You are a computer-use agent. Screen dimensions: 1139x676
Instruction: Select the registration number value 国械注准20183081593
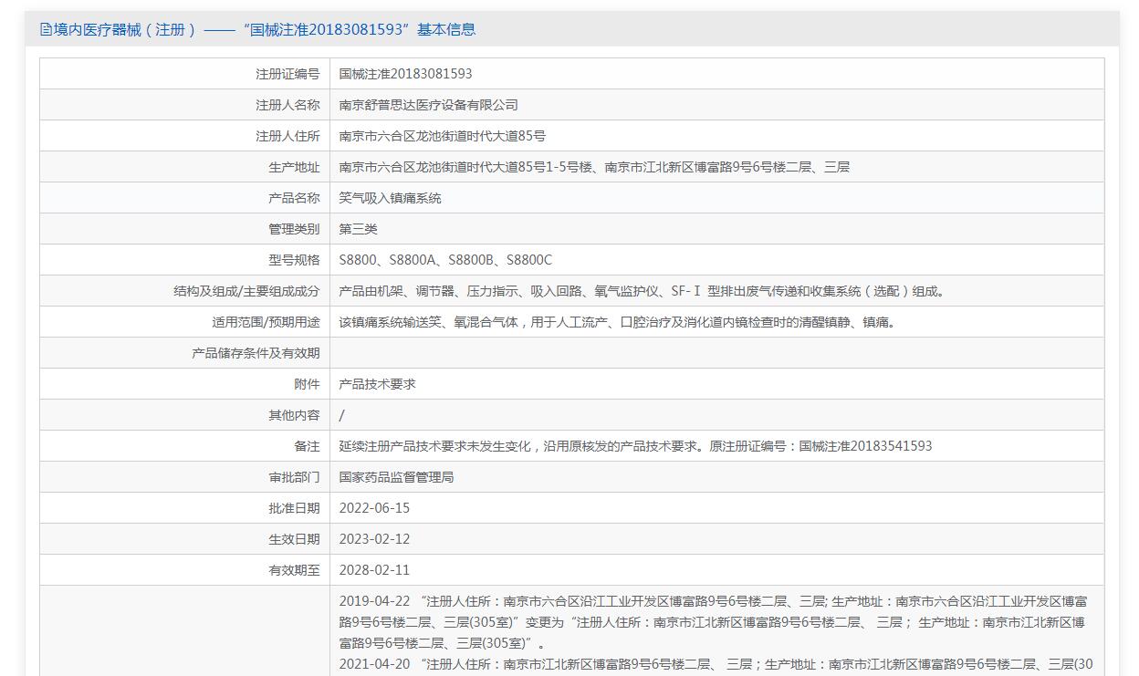405,74
